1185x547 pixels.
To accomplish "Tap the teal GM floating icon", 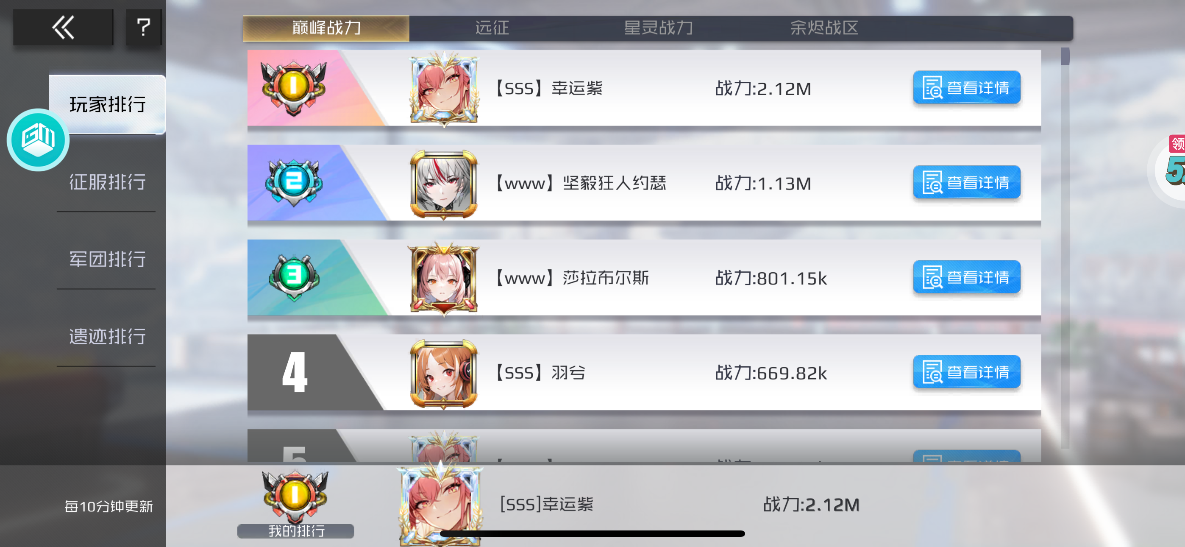I will click(38, 140).
